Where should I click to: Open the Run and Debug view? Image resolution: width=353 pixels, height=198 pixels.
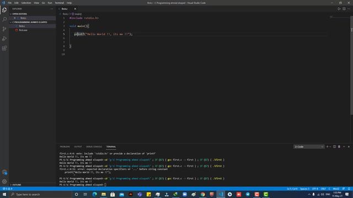[4, 38]
